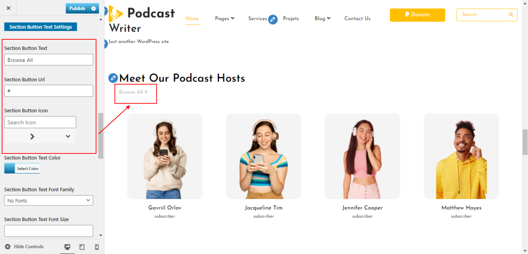Screen dimensions: 528x254
Task: Open Publish settings gear icon
Action: (x=93, y=8)
